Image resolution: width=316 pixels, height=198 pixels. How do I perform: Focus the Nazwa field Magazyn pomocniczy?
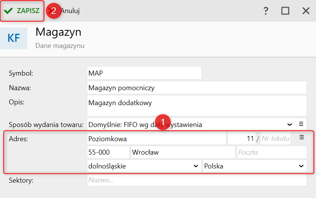pos(197,88)
